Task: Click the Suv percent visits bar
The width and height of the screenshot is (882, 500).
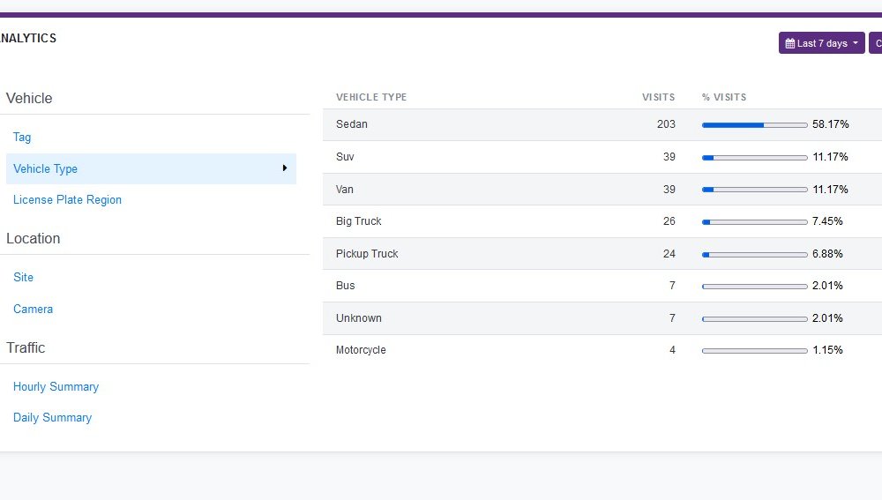Action: (x=754, y=158)
